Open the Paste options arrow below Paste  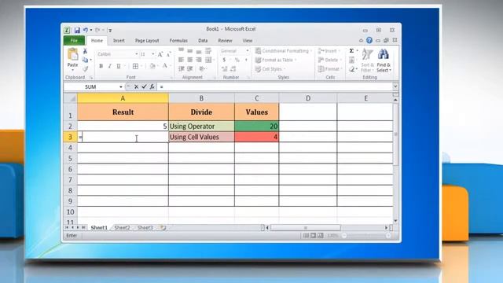coord(73,70)
